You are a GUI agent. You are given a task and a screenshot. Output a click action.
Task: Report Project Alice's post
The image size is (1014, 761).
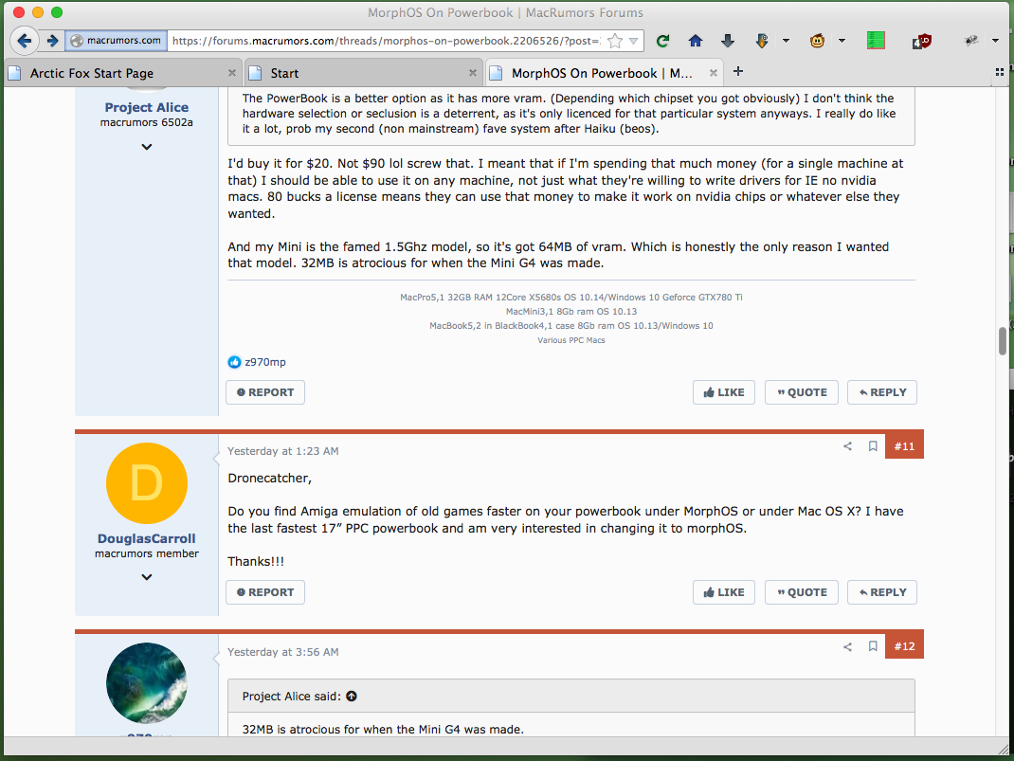coord(265,392)
